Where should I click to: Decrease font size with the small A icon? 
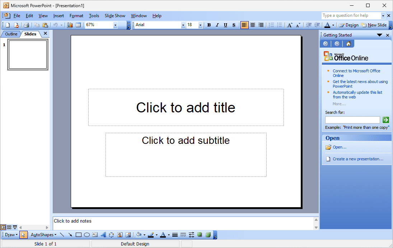point(298,25)
